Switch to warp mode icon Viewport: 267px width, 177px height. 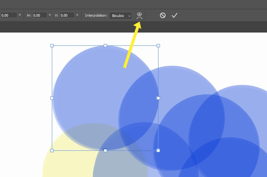139,16
